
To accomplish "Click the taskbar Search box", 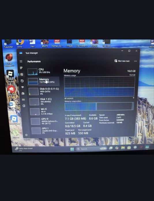I will click(x=91, y=149).
